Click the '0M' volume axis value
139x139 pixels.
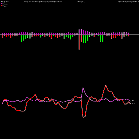[x=133, y=101]
